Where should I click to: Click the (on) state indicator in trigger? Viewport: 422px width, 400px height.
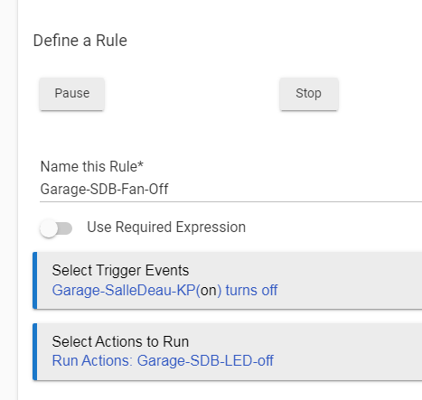(x=209, y=291)
